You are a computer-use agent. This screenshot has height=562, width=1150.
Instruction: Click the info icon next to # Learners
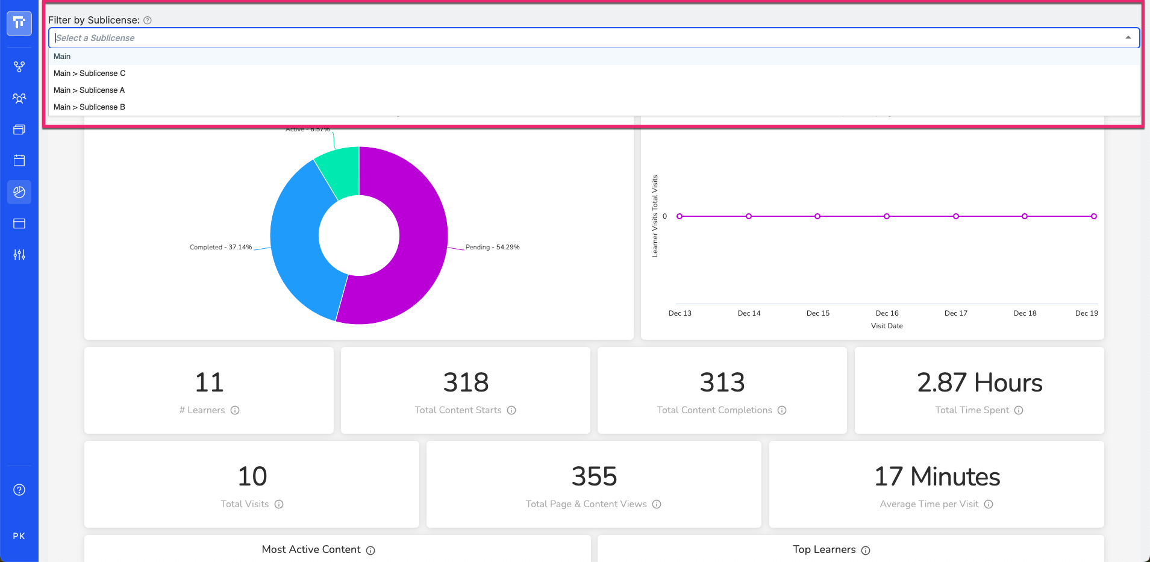(235, 410)
